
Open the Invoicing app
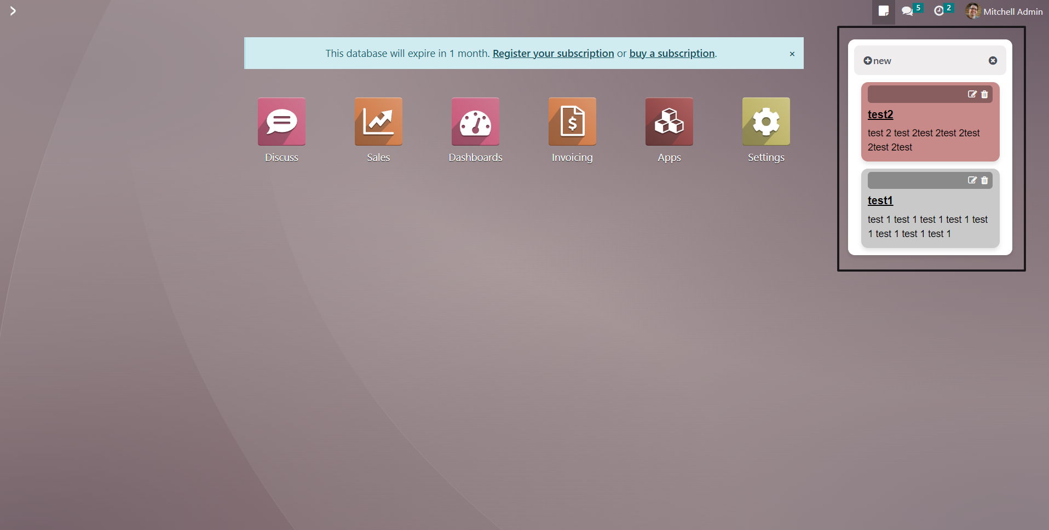coord(572,122)
